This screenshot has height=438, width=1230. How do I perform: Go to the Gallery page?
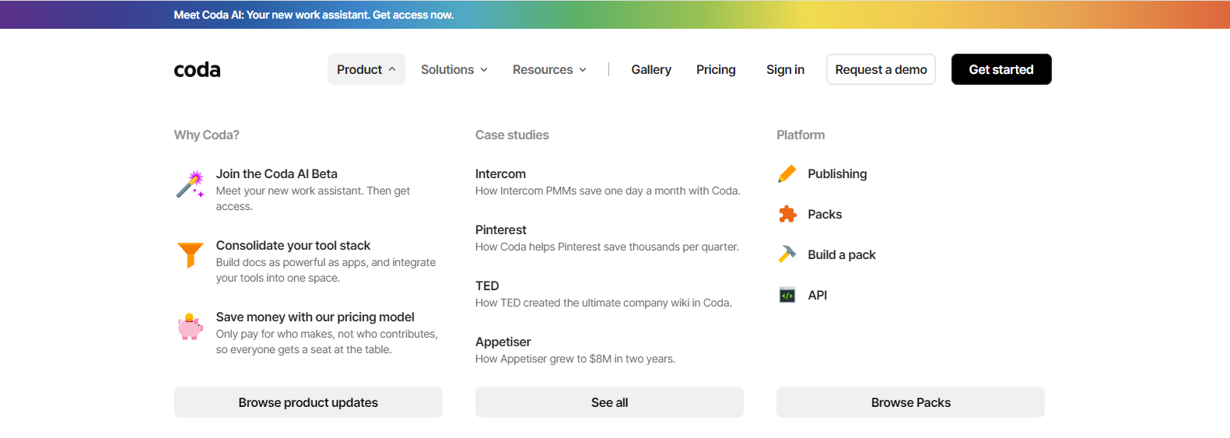[x=651, y=69]
